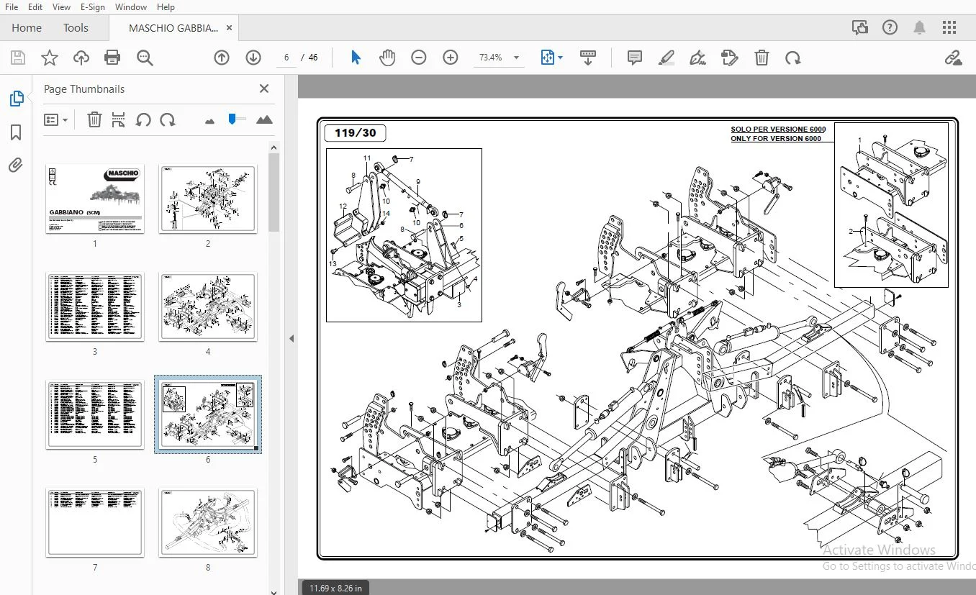This screenshot has height=595, width=976.
Task: Adjust the thumbnail size slider handle
Action: click(232, 118)
